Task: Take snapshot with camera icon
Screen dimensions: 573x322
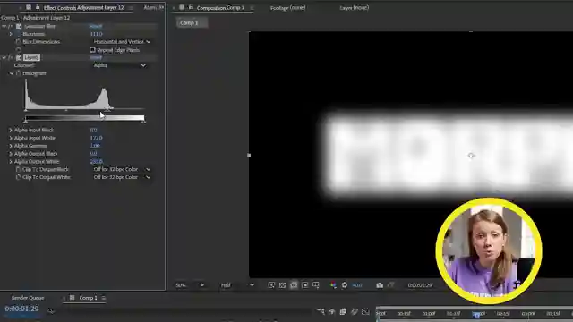Action: point(380,284)
